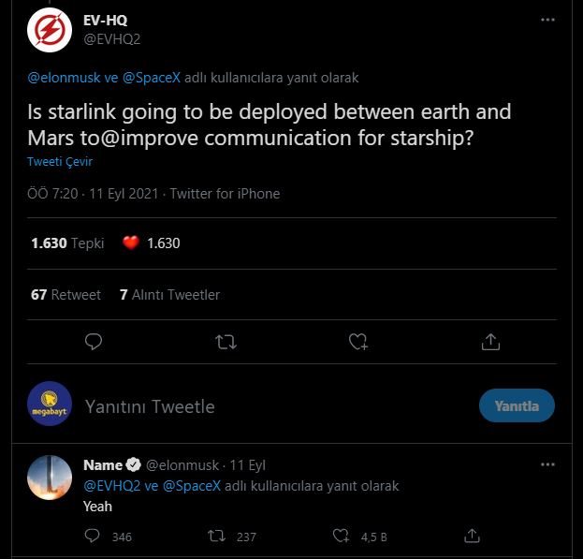Retweet the main EV-HQ tweet
This screenshot has width=583, height=559.
[226, 342]
